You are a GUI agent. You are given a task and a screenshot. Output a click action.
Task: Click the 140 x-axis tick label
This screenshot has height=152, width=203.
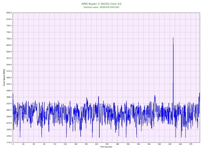tap(65, 144)
